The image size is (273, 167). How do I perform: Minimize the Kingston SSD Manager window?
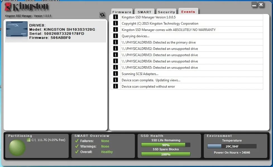pos(254,5)
